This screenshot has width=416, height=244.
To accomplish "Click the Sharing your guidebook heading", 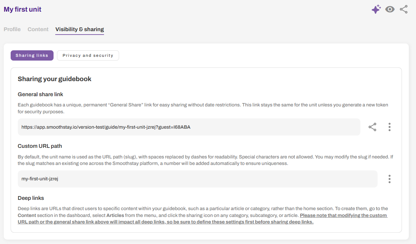I will (55, 79).
